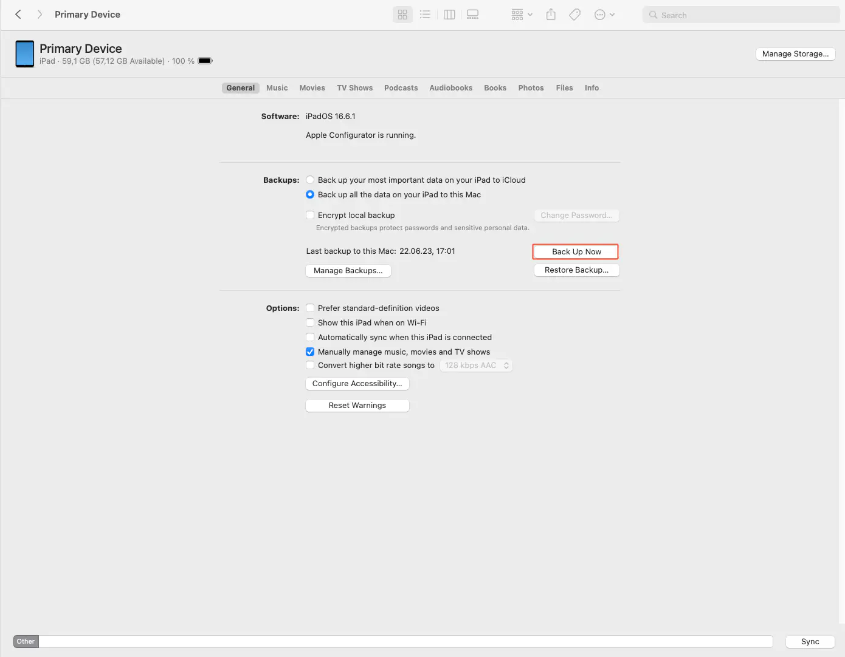The image size is (845, 657).
Task: Switch to list view
Action: point(425,15)
